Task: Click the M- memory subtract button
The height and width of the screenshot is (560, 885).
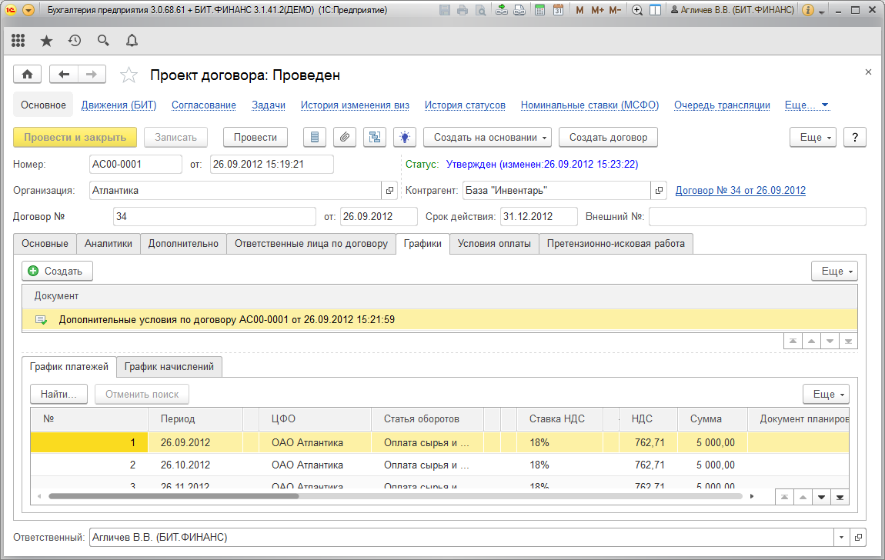Action: coord(615,10)
